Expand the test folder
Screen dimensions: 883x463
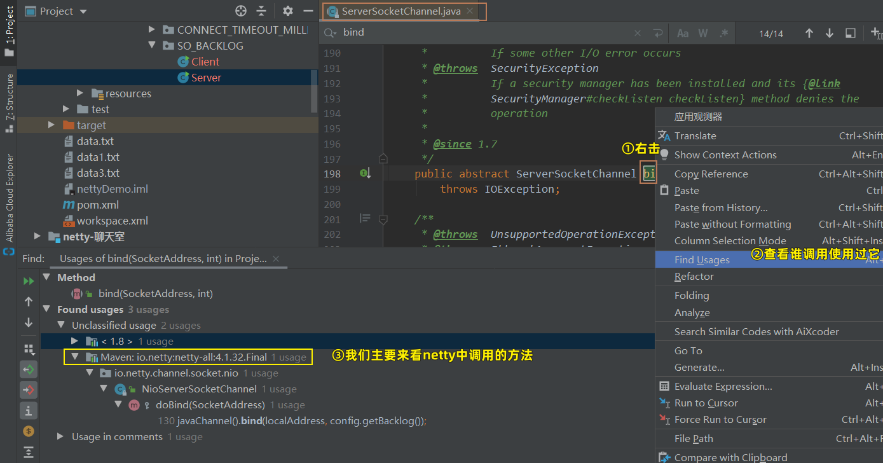pos(66,109)
